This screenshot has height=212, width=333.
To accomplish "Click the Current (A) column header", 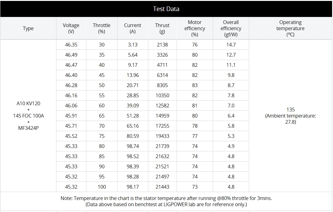I will click(133, 28).
